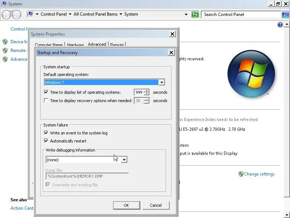Click shield icon beside Device Manager link
This screenshot has height=218, width=290.
pos(5,42)
